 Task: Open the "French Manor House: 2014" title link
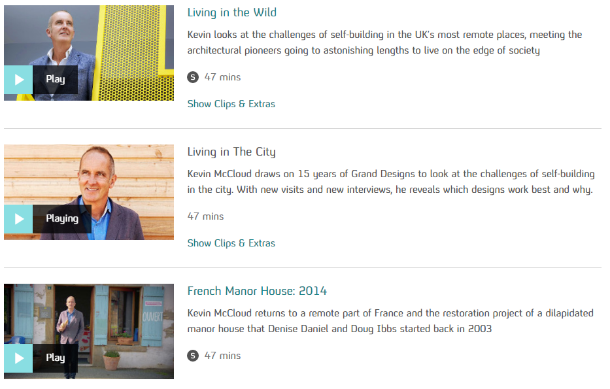[x=257, y=291]
